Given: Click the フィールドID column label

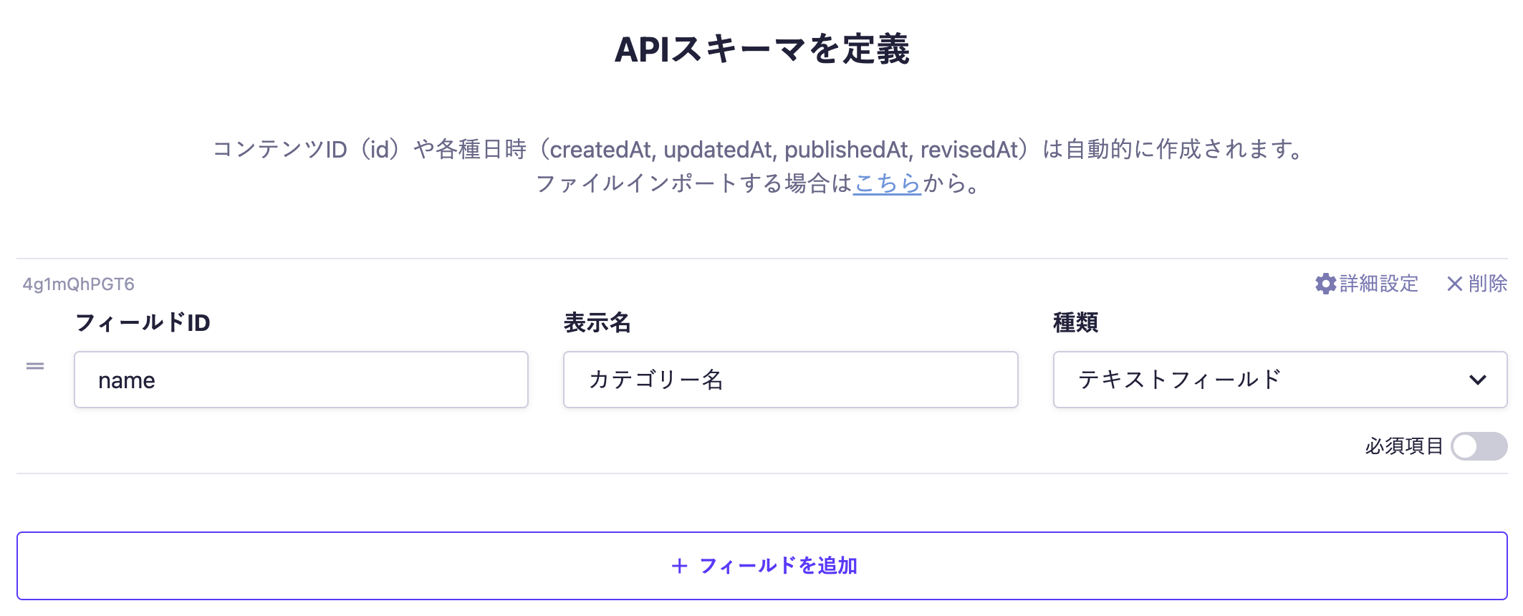Looking at the screenshot, I should pyautogui.click(x=143, y=322).
